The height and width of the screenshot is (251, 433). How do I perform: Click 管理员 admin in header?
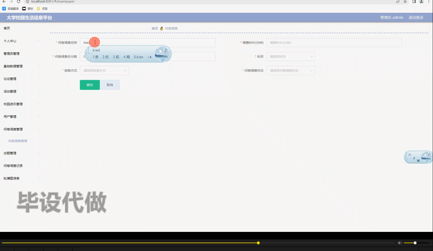pyautogui.click(x=392, y=17)
